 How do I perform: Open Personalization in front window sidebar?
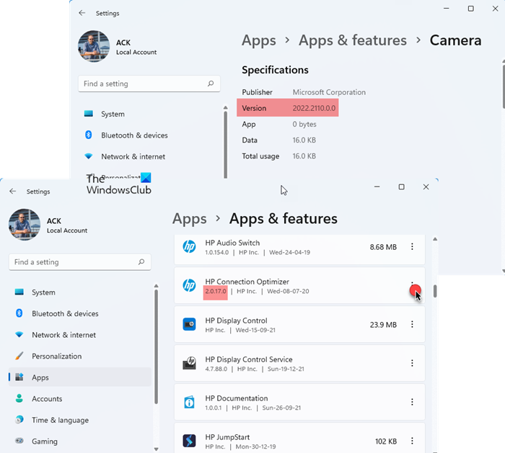(x=57, y=356)
